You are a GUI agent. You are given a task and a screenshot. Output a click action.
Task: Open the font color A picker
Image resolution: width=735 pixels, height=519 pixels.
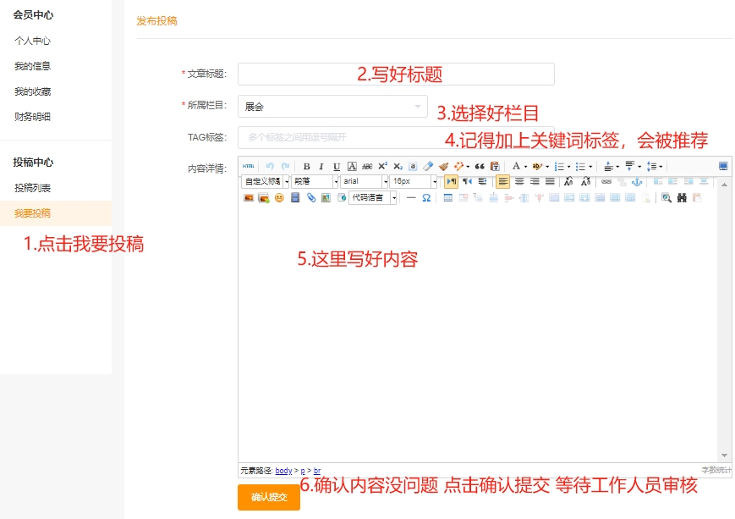pyautogui.click(x=516, y=166)
